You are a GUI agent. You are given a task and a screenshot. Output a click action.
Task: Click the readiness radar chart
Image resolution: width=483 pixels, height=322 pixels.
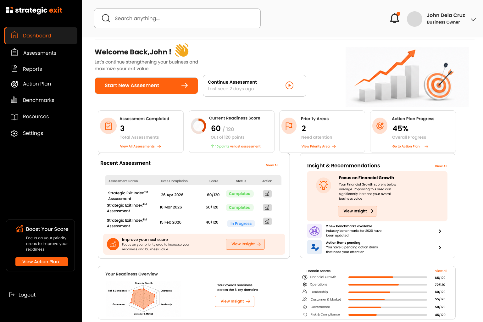(x=144, y=299)
